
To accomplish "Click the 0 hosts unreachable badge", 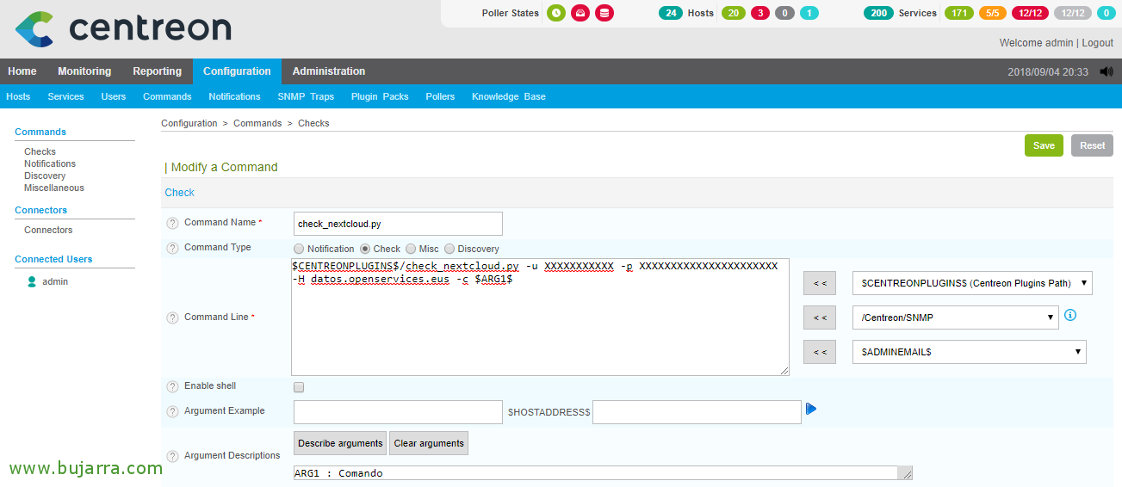I will point(784,13).
